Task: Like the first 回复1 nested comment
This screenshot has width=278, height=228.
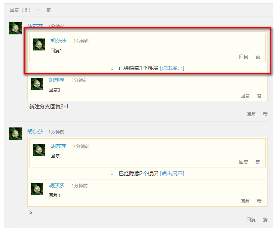Action: pyautogui.click(x=258, y=57)
